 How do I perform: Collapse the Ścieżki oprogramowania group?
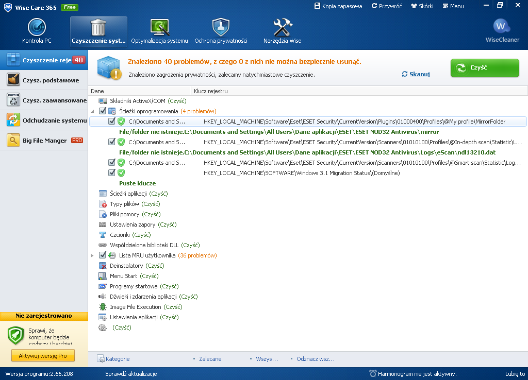(x=93, y=111)
